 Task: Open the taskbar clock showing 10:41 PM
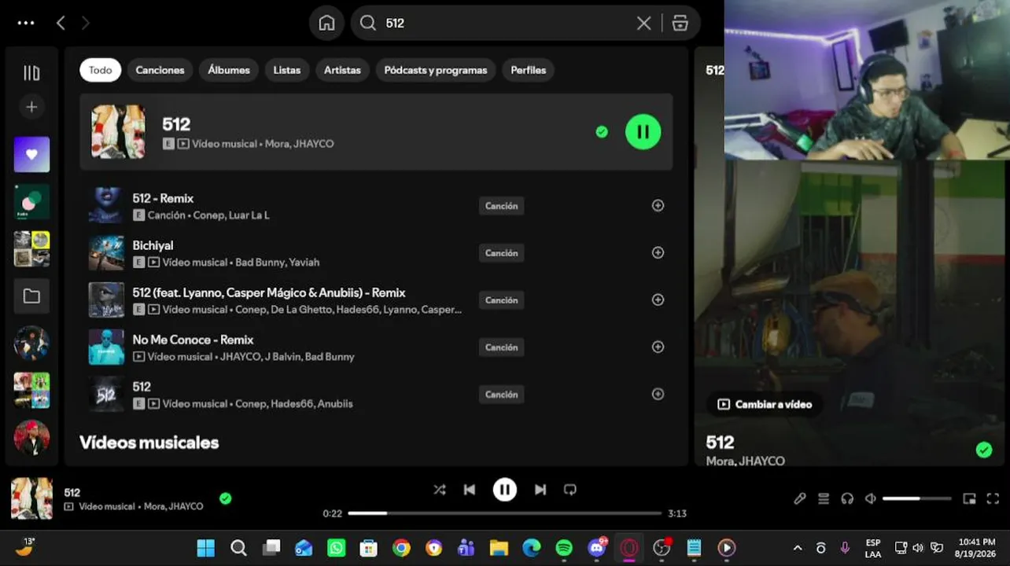[976, 548]
